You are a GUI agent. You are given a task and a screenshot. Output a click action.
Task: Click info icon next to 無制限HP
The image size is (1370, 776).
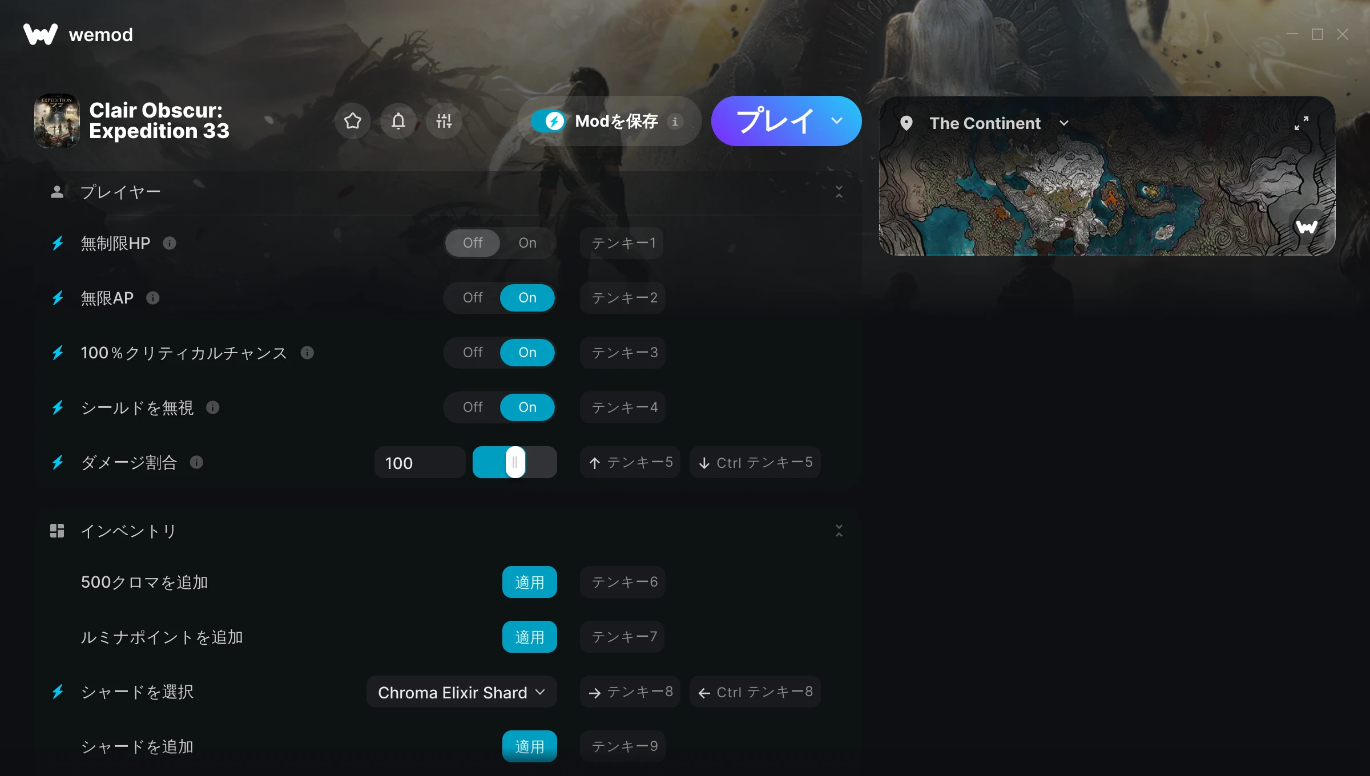(x=170, y=243)
